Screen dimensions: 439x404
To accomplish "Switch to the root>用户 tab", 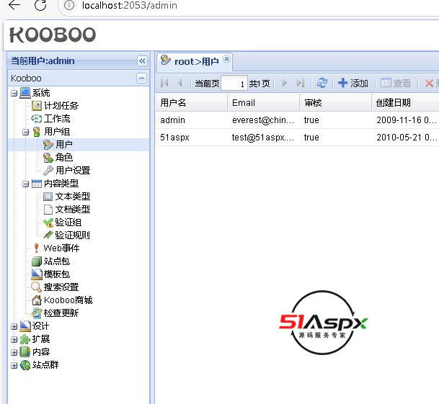I will 196,61.
